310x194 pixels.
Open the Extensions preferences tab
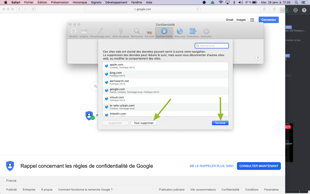click(x=193, y=33)
